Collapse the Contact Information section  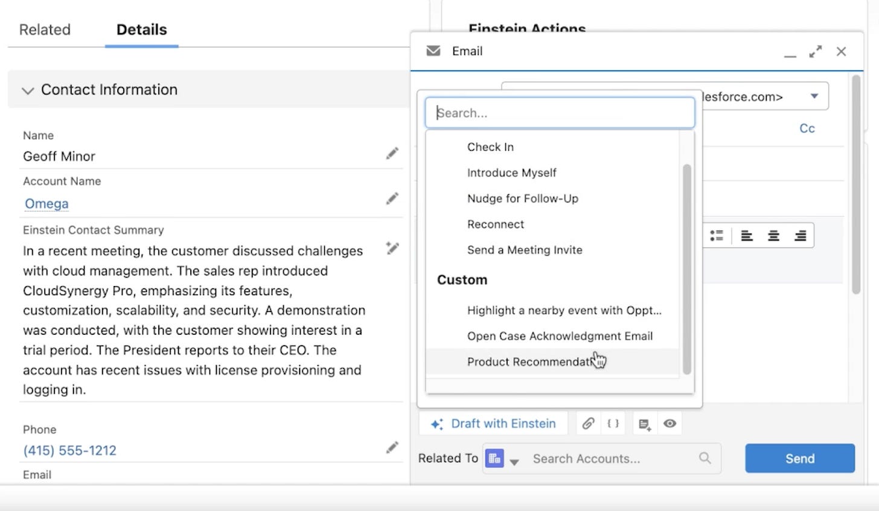point(27,90)
